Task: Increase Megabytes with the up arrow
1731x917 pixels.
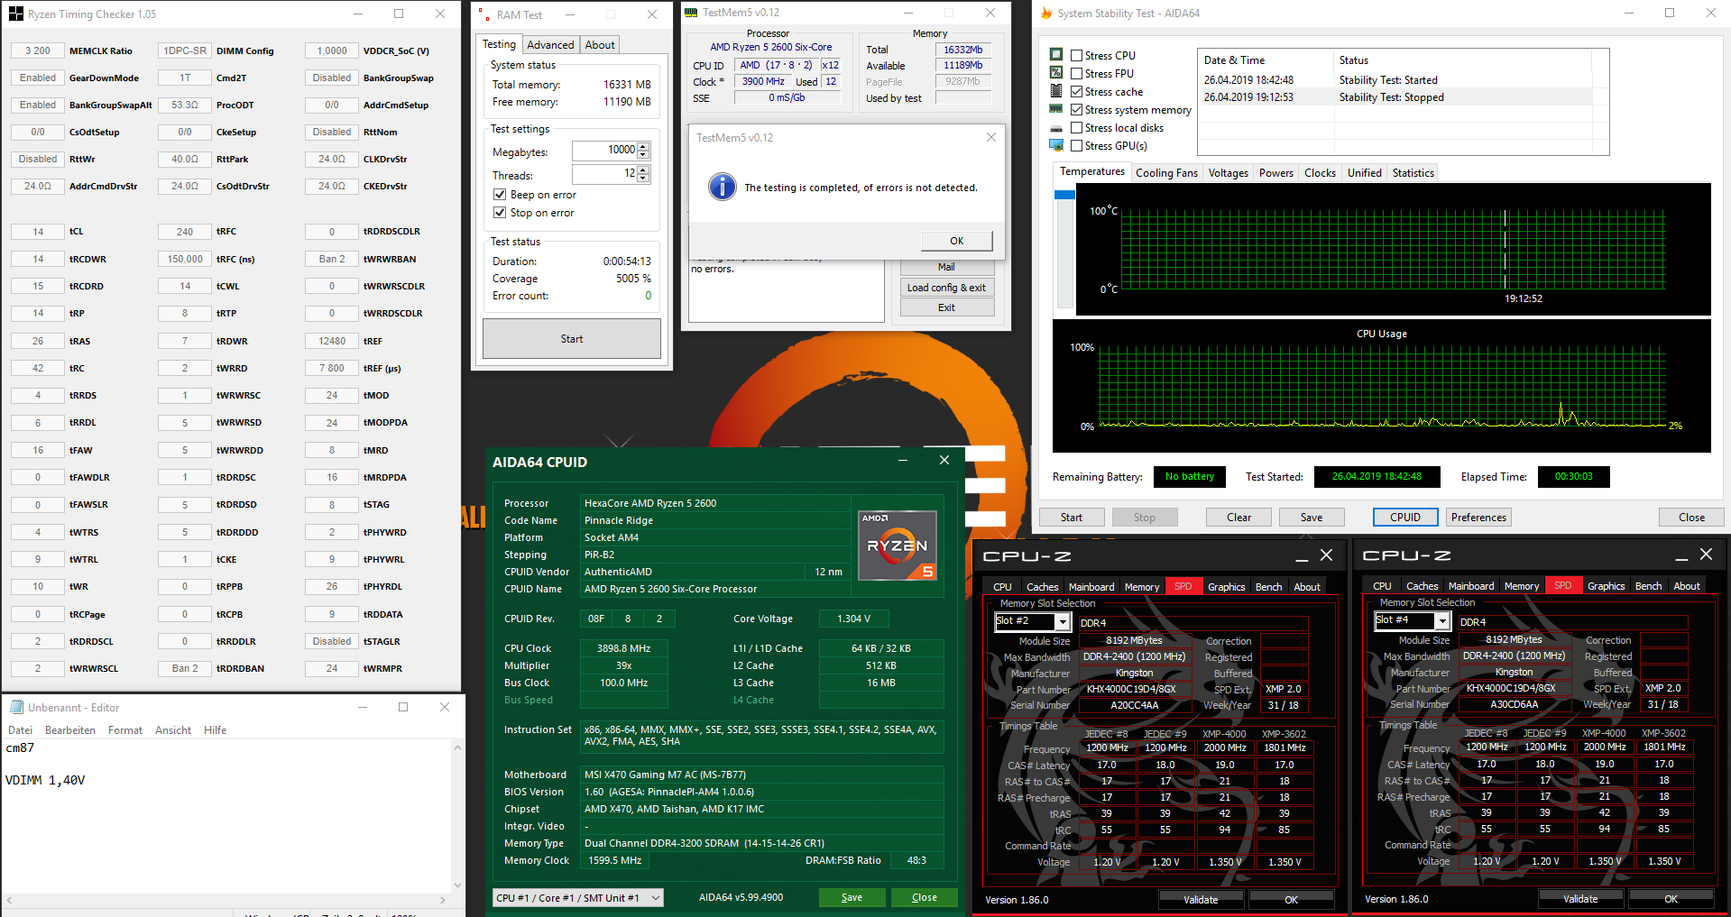Action: (x=643, y=146)
